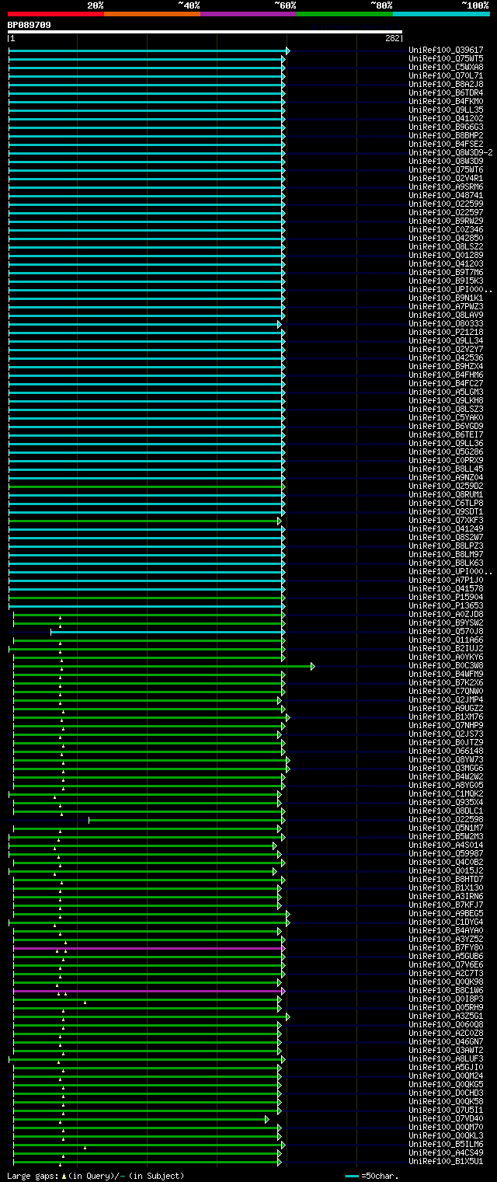The image size is (497, 1182).
Task: Select label UniRef100_Q8RUM1
Action: coord(446,495)
